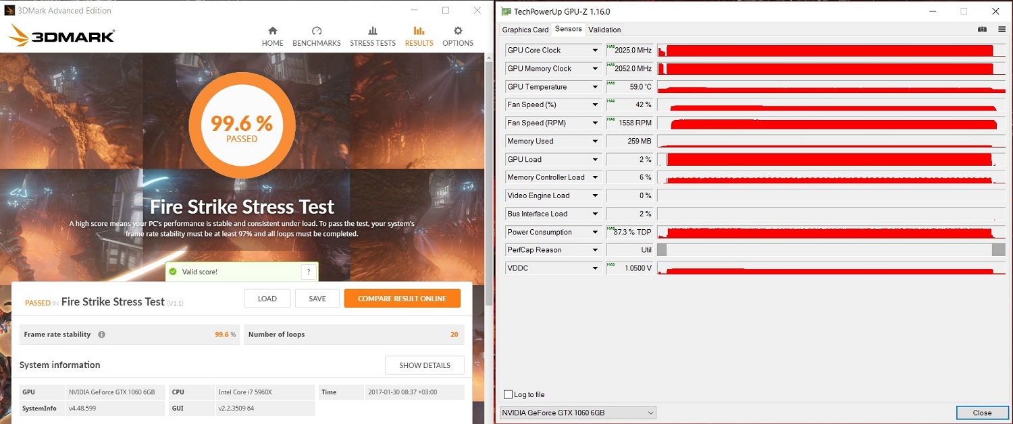Click GPU Temperature value 59.0 °C
This screenshot has height=424, width=1013.
(x=630, y=87)
